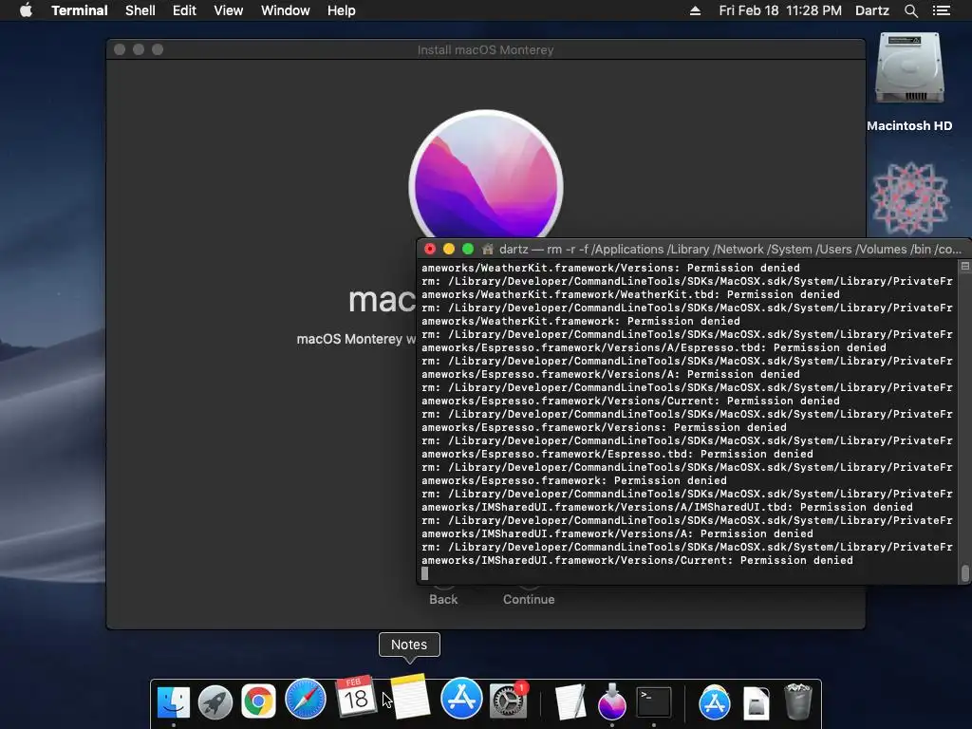Viewport: 972px width, 729px height.
Task: Click the "IMSharedUI.framework/Versions/Current: Permission denied" line
Action: [x=637, y=560]
